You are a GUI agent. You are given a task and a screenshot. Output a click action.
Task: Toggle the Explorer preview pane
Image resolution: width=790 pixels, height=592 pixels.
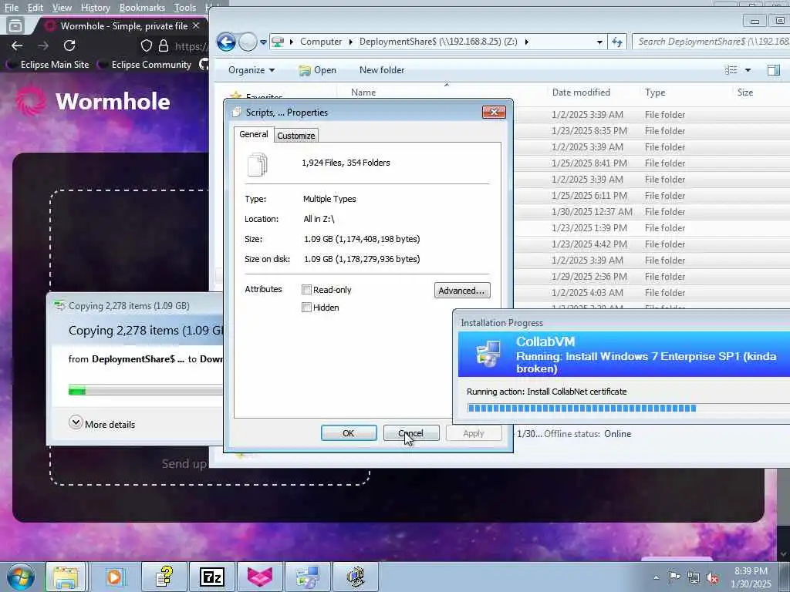773,70
